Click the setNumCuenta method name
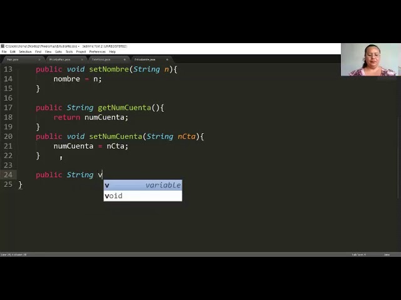This screenshot has width=401, height=300. tap(115, 136)
